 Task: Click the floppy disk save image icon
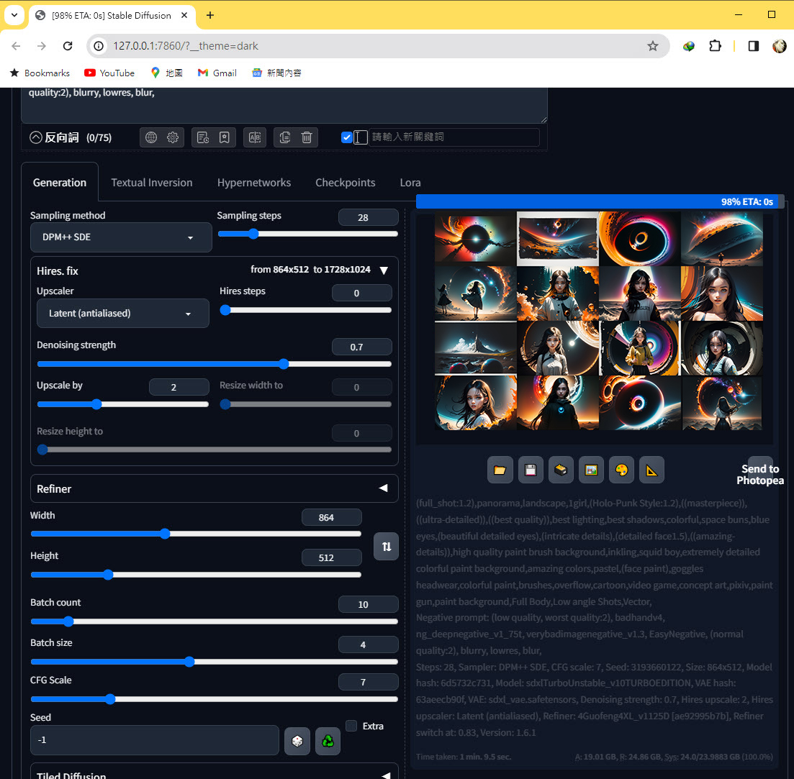point(530,470)
